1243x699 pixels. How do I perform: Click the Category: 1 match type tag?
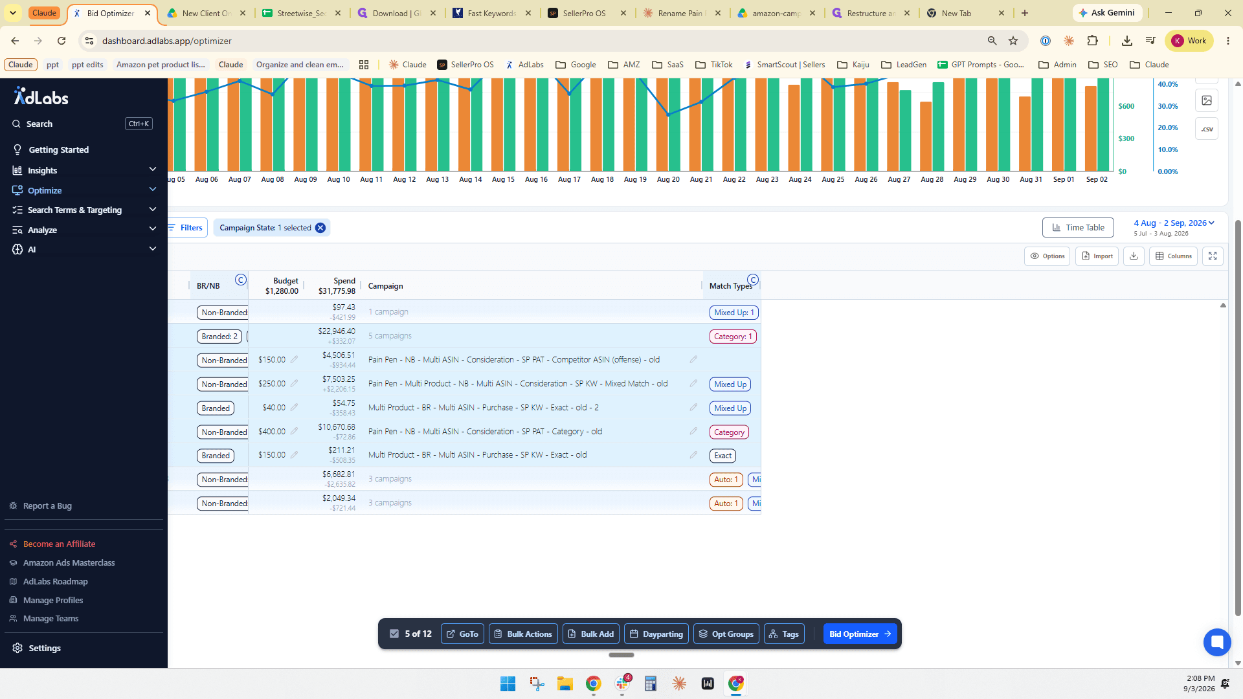point(733,337)
